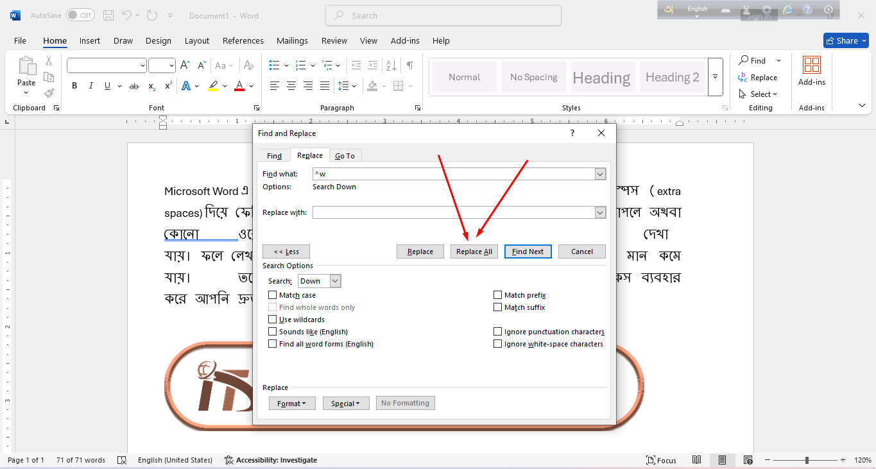Click the center alignment icon
Image resolution: width=876 pixels, height=469 pixels.
coord(291,85)
